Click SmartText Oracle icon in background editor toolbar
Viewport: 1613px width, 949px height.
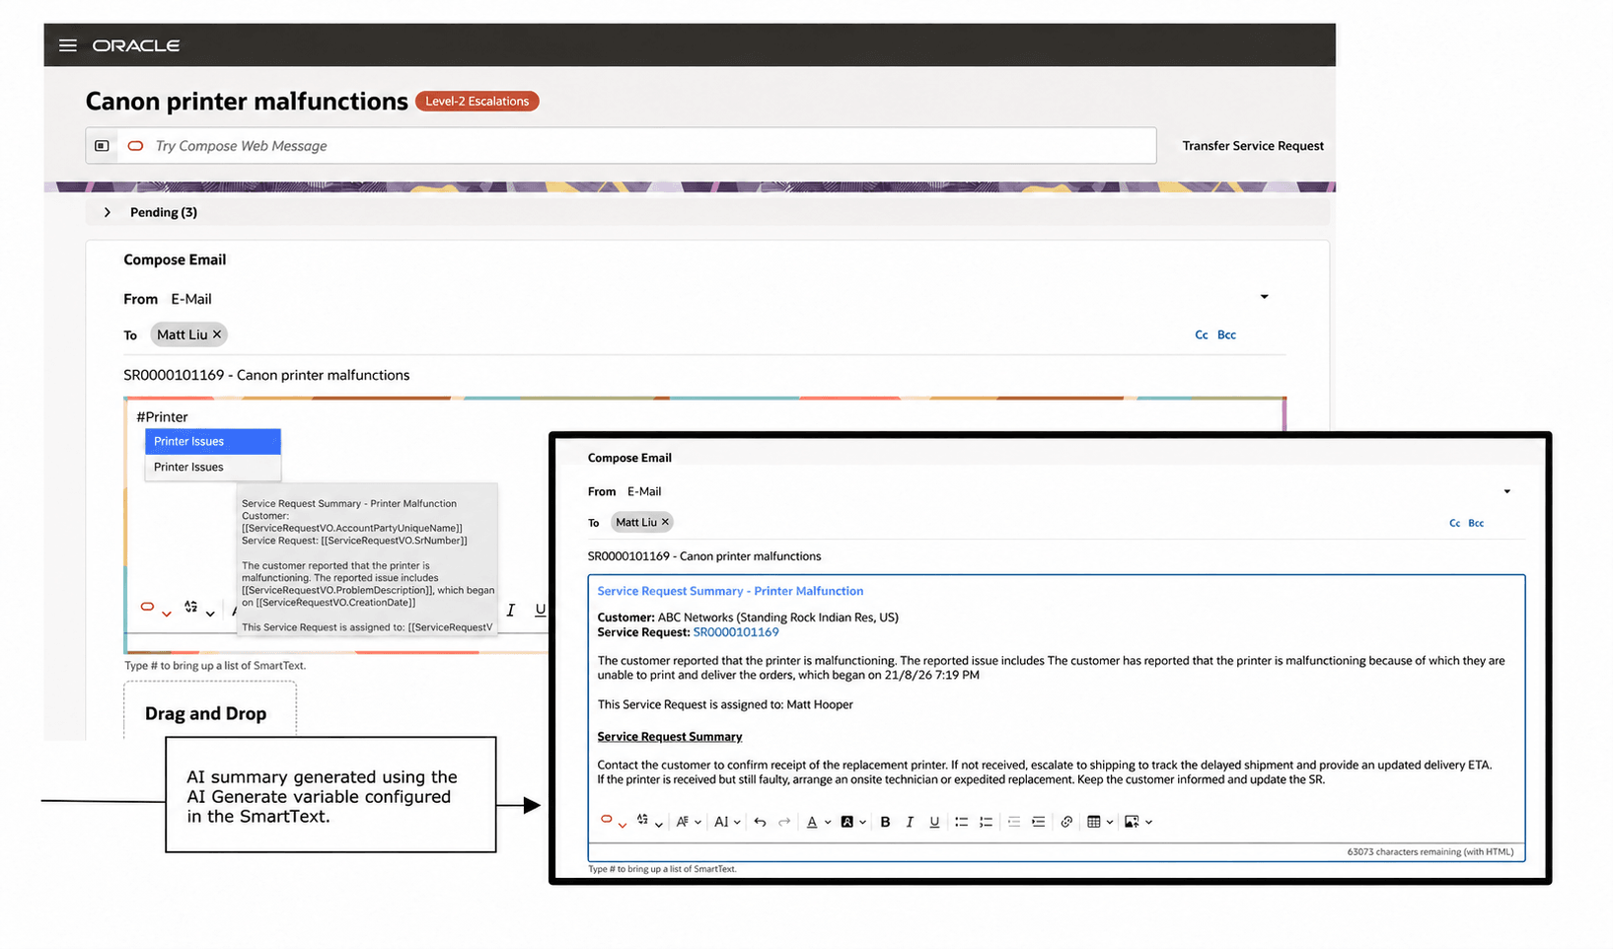[147, 608]
